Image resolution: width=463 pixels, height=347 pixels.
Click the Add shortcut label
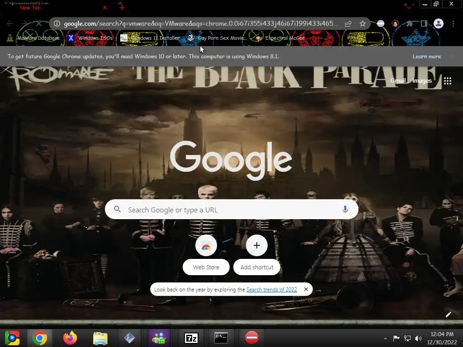[257, 267]
